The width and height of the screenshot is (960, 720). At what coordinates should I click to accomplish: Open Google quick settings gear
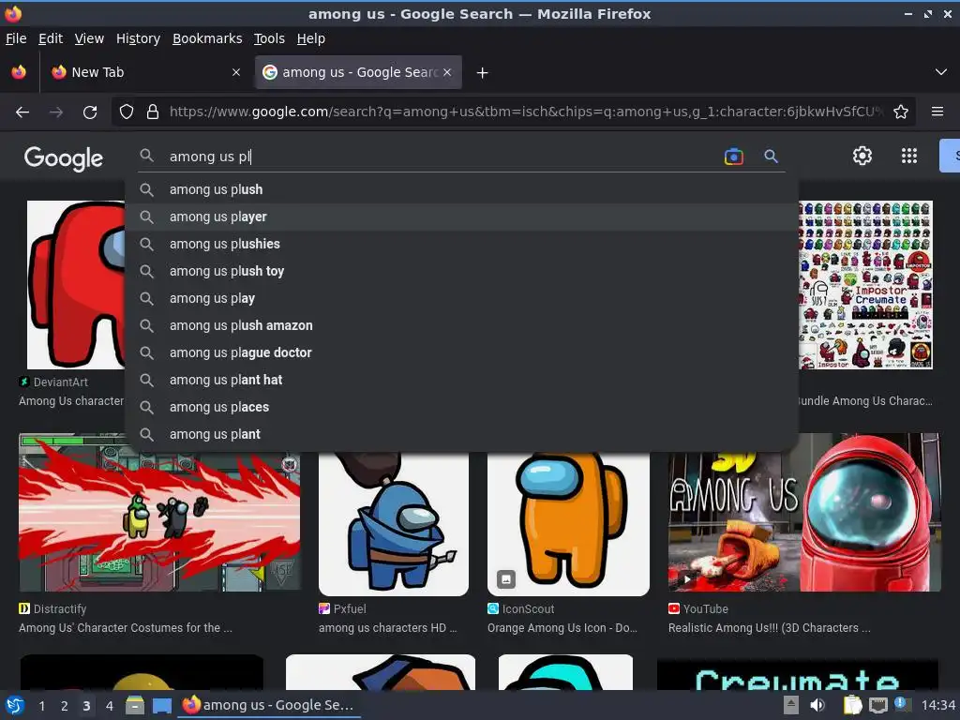coord(862,157)
